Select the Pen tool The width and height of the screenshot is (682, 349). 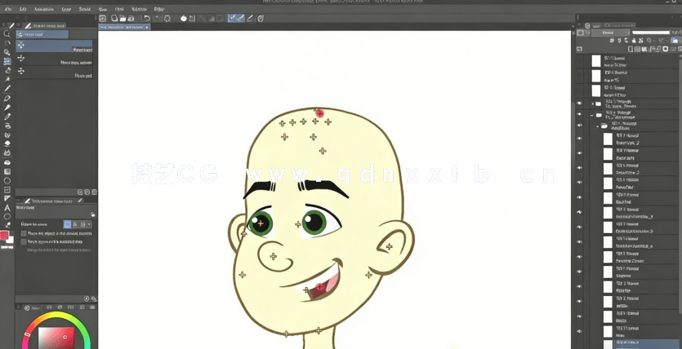pos(7,98)
